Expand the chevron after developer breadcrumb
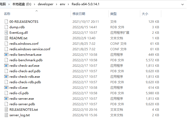The image size is (187, 122). (56, 4)
